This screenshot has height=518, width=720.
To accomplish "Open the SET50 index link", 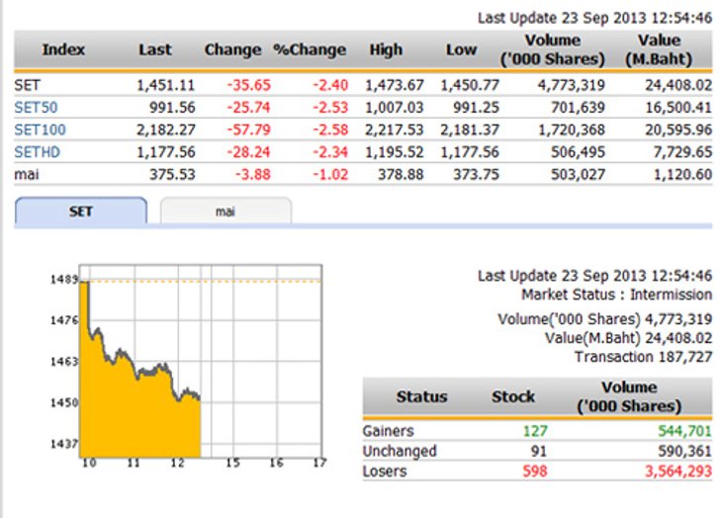I will coord(36,108).
